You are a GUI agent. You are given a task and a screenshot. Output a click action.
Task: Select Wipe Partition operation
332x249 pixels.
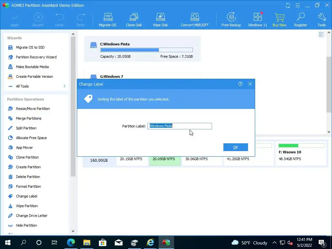27,206
